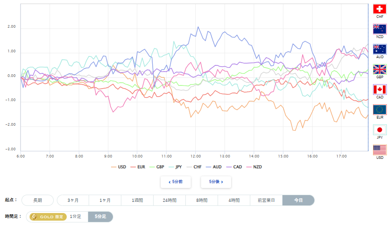The image size is (390, 226).
Task: Select the 8時間 period tab
Action: [x=201, y=200]
